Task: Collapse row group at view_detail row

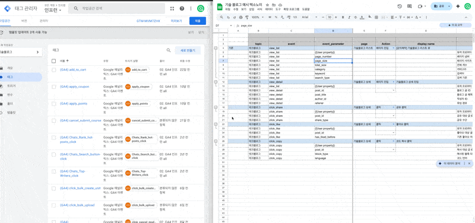Action: 216,82
